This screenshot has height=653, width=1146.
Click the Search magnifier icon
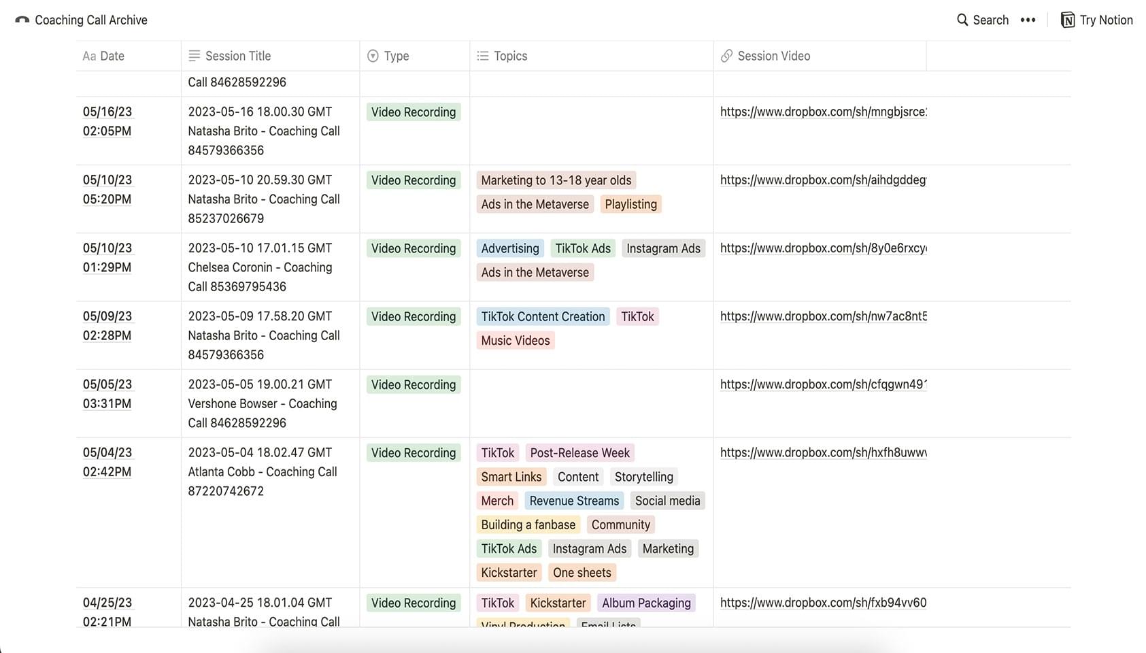point(962,20)
